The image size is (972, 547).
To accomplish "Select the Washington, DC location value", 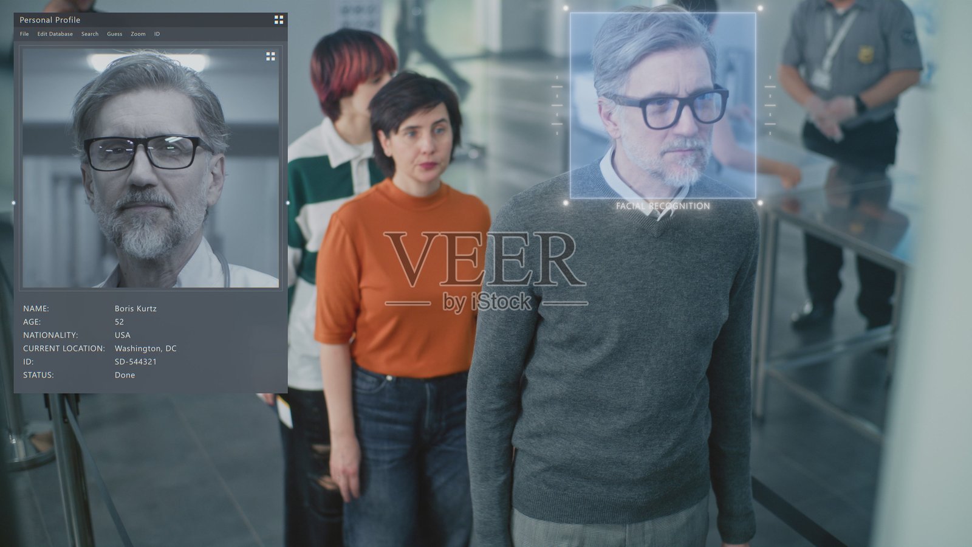I will pyautogui.click(x=145, y=348).
